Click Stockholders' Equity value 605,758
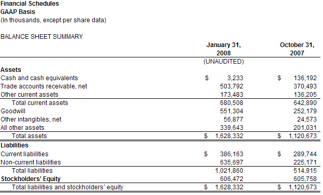This screenshot has height=195, width=323. click(305, 179)
